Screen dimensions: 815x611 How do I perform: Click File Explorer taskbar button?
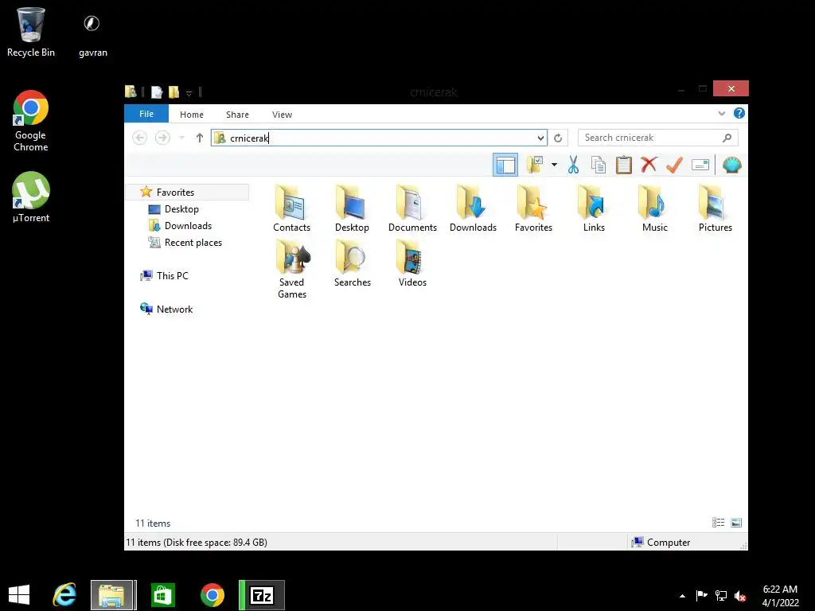coord(113,595)
